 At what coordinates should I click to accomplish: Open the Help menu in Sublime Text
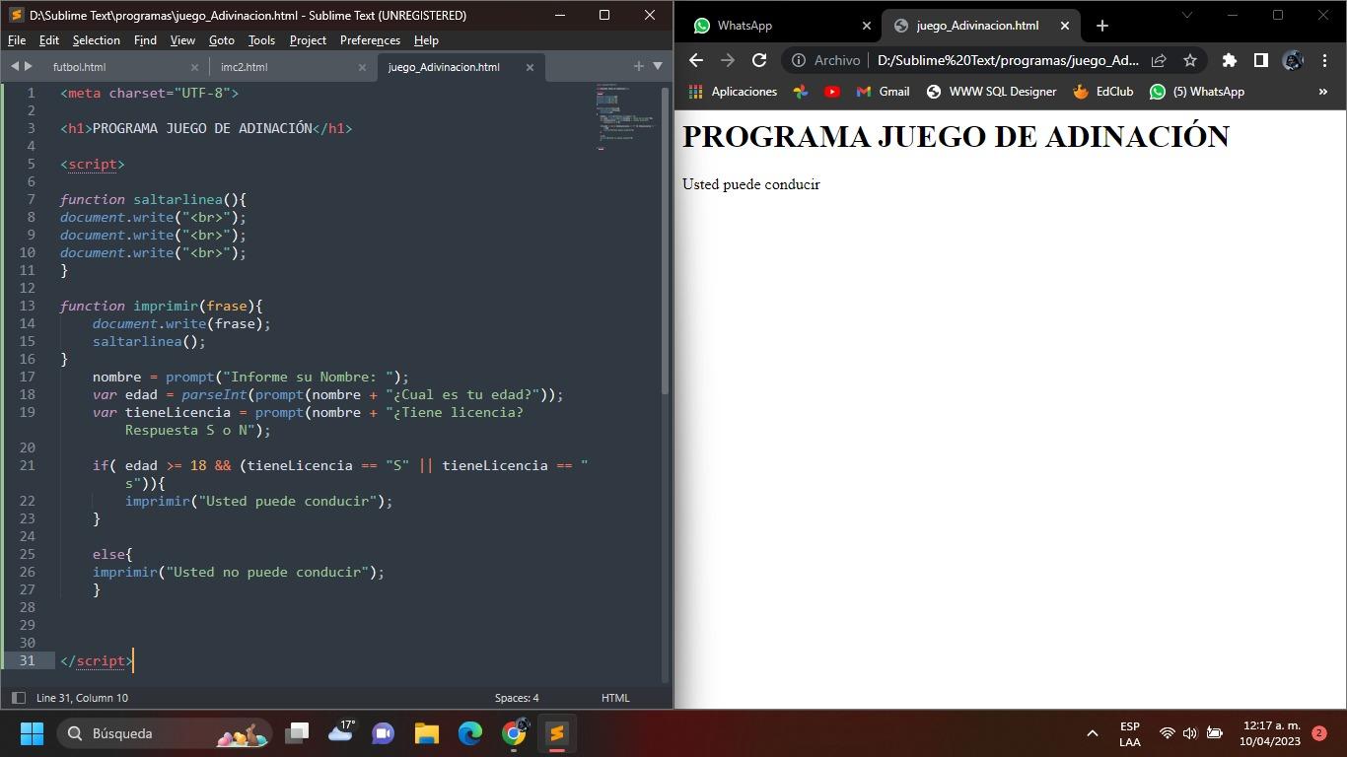tap(426, 40)
